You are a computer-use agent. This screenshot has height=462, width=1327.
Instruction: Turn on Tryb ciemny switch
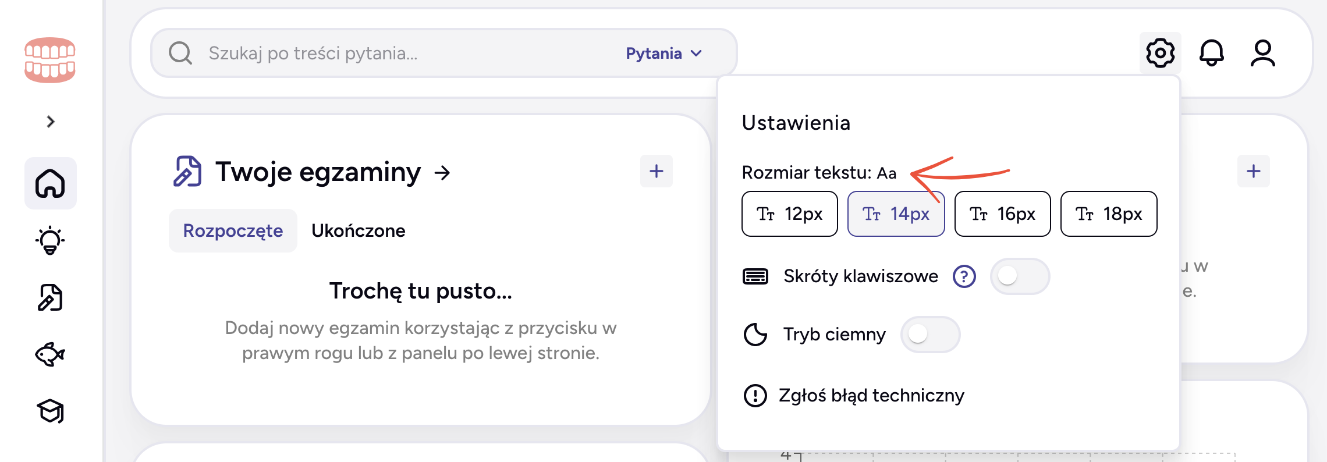coord(930,335)
